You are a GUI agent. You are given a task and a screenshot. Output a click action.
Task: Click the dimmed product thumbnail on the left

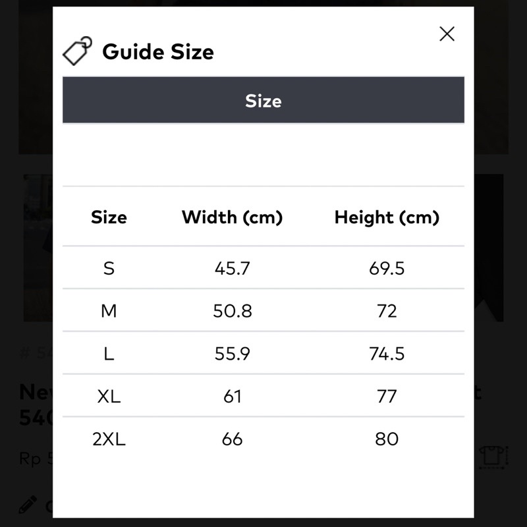38,247
